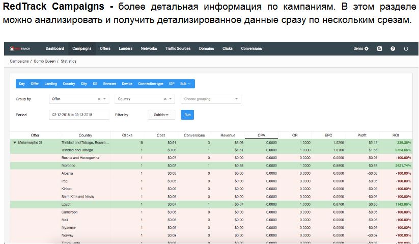Screen dimensions: 419x244
Task: Open the Traffic Sources menu
Action: click(178, 48)
